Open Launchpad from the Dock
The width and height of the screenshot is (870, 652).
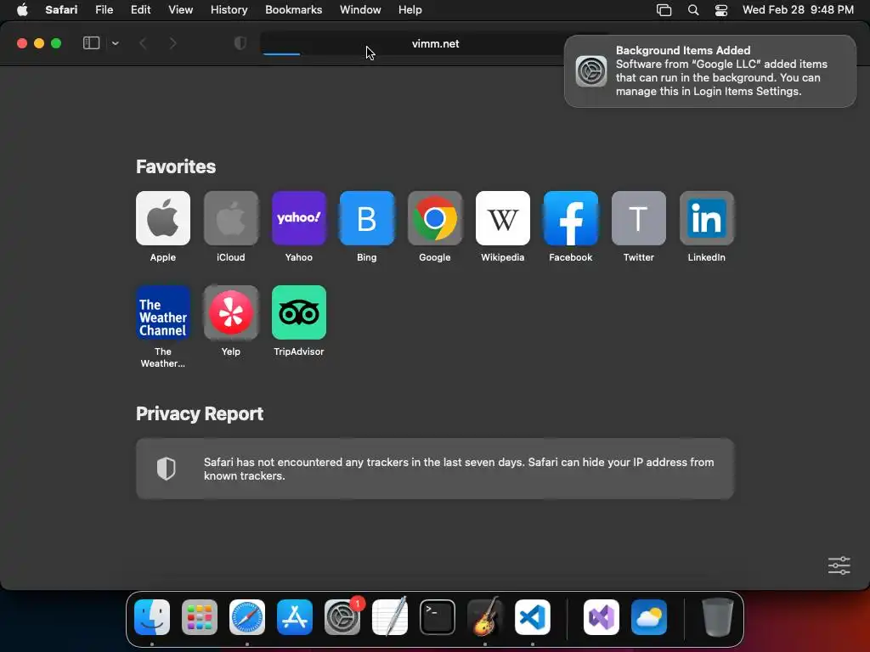pyautogui.click(x=200, y=617)
